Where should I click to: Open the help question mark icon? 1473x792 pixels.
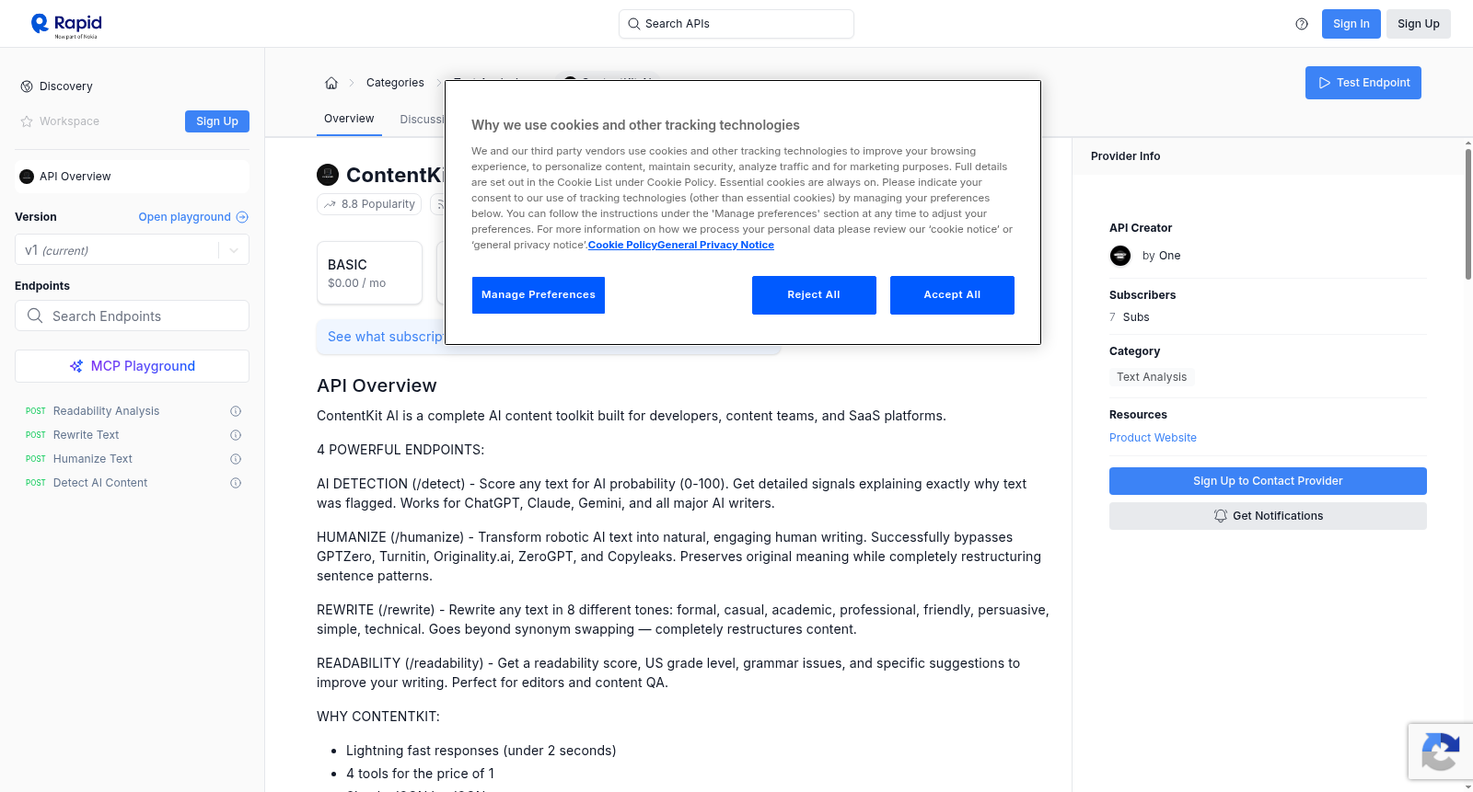coord(1302,24)
